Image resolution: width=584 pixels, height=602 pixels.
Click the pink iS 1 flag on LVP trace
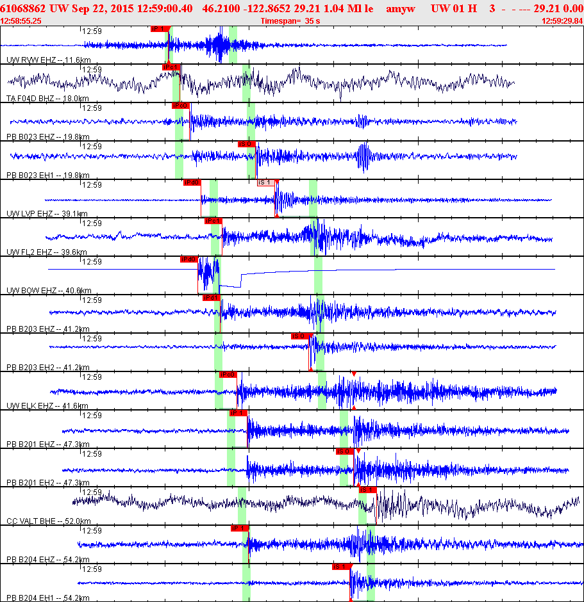pos(266,183)
